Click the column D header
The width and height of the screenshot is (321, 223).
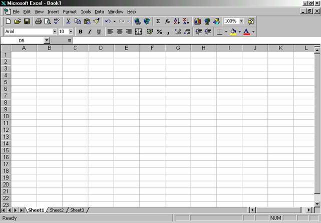click(x=101, y=48)
